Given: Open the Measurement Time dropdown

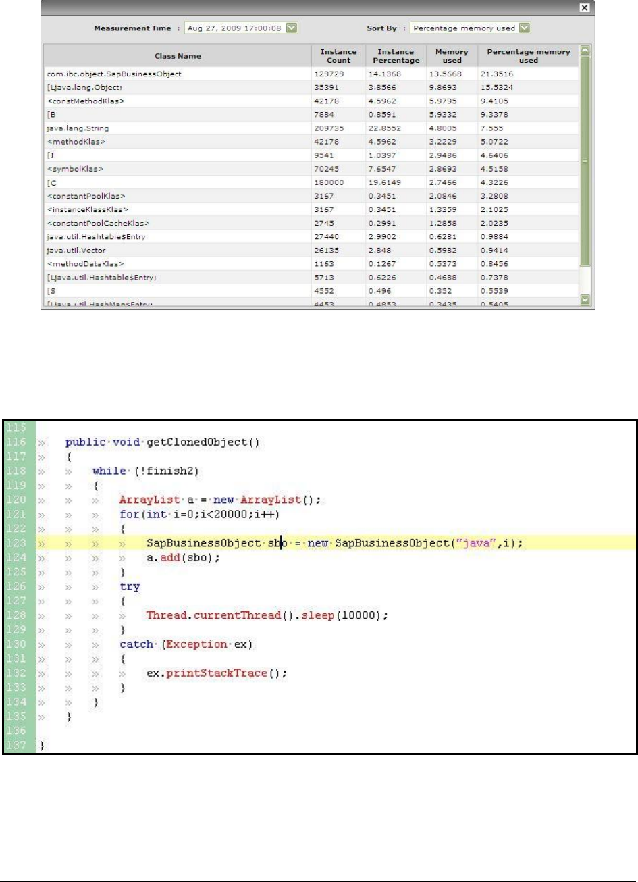Looking at the screenshot, I should (x=292, y=28).
